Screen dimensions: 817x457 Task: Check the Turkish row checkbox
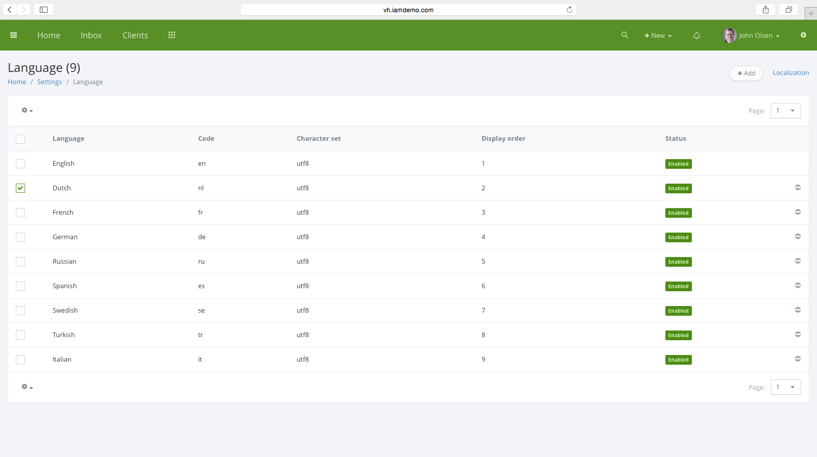(20, 335)
